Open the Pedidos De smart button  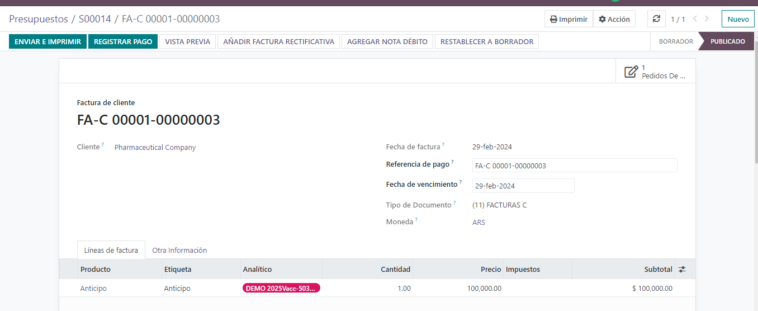point(655,72)
